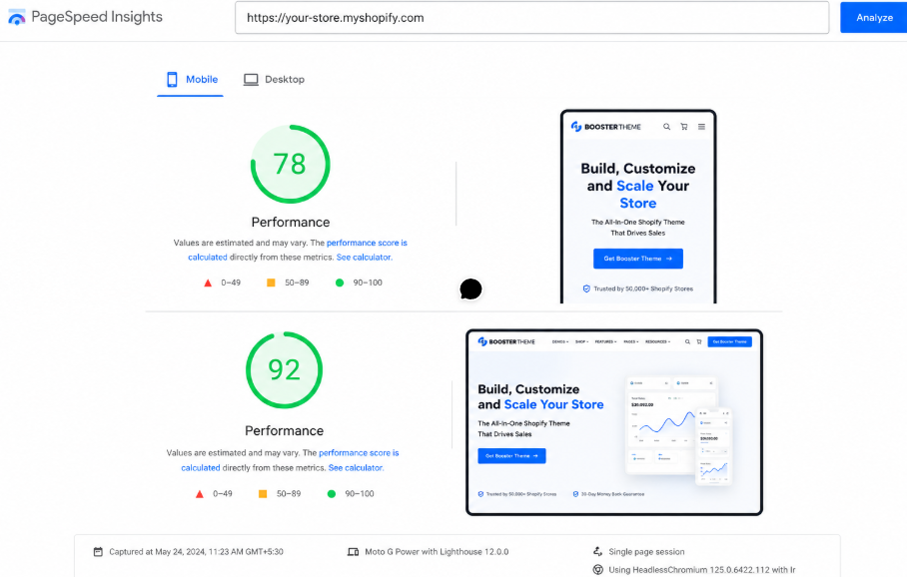Click 'Get Booster Theme' button in the mobile preview

pos(638,259)
